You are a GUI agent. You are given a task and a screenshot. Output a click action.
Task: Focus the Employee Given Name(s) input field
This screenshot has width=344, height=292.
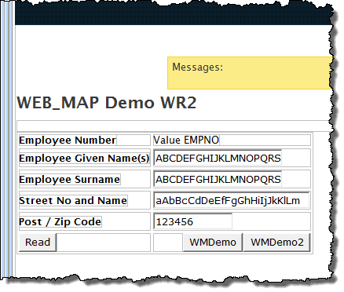218,158
